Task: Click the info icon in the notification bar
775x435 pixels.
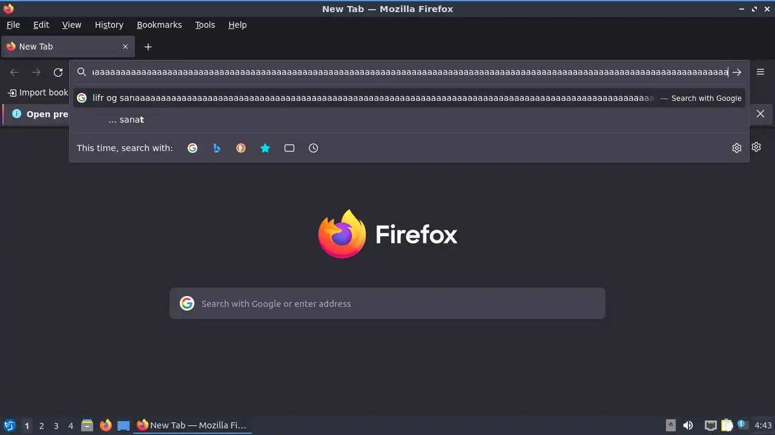Action: click(16, 114)
